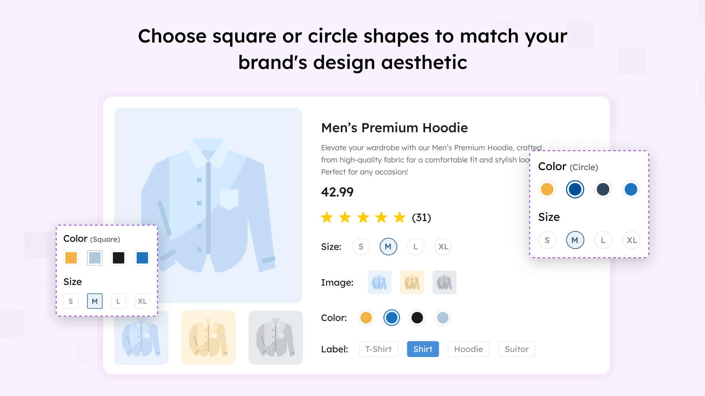705x396 pixels.
Task: Select the M size in the product Size row
Action: click(x=388, y=246)
